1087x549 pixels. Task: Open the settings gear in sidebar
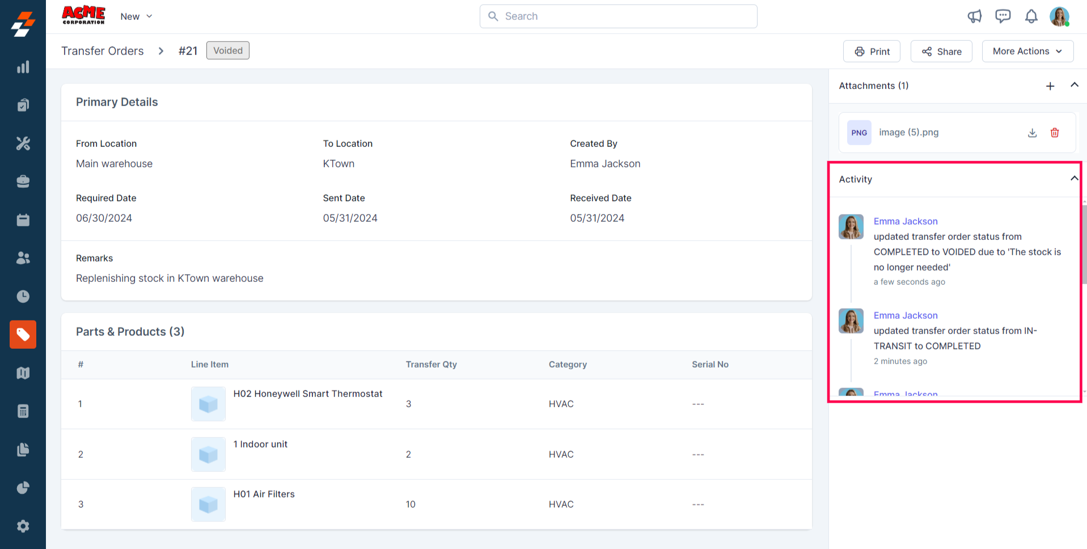coord(23,526)
